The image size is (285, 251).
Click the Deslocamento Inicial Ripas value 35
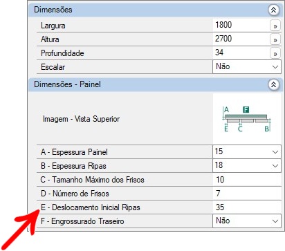tap(247, 207)
